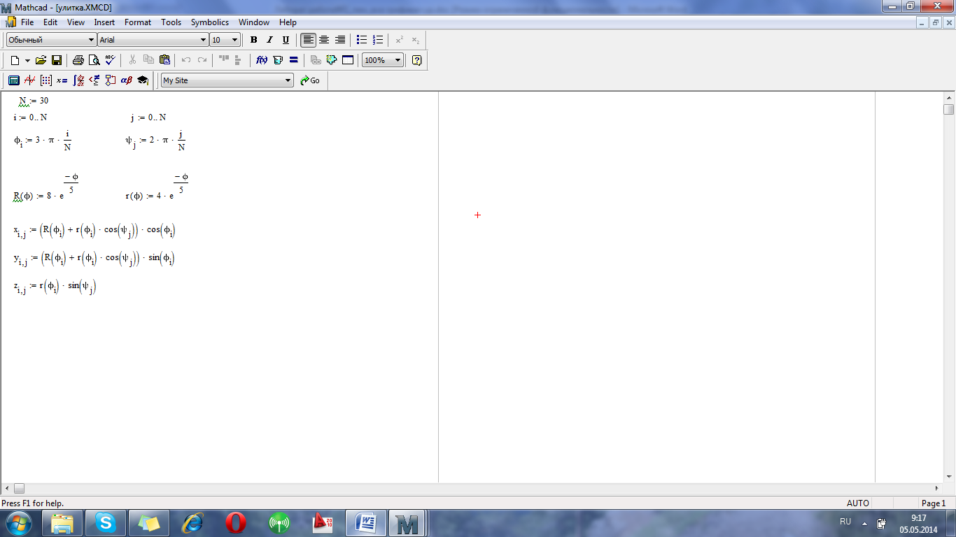
Task: Click the insert hyperlink icon
Action: pos(316,60)
